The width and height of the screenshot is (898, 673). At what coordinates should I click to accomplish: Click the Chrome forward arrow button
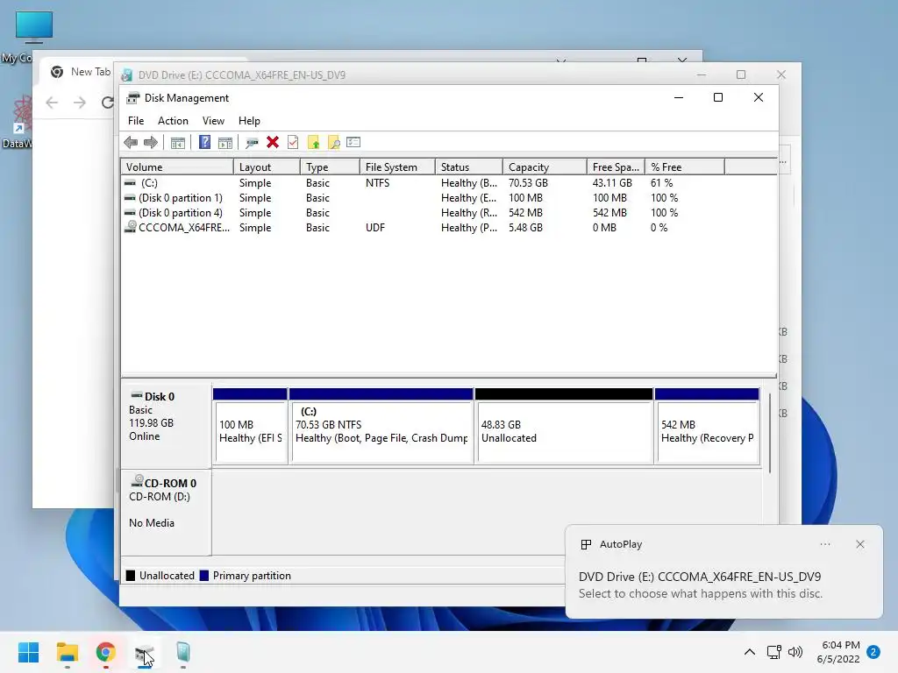[80, 103]
